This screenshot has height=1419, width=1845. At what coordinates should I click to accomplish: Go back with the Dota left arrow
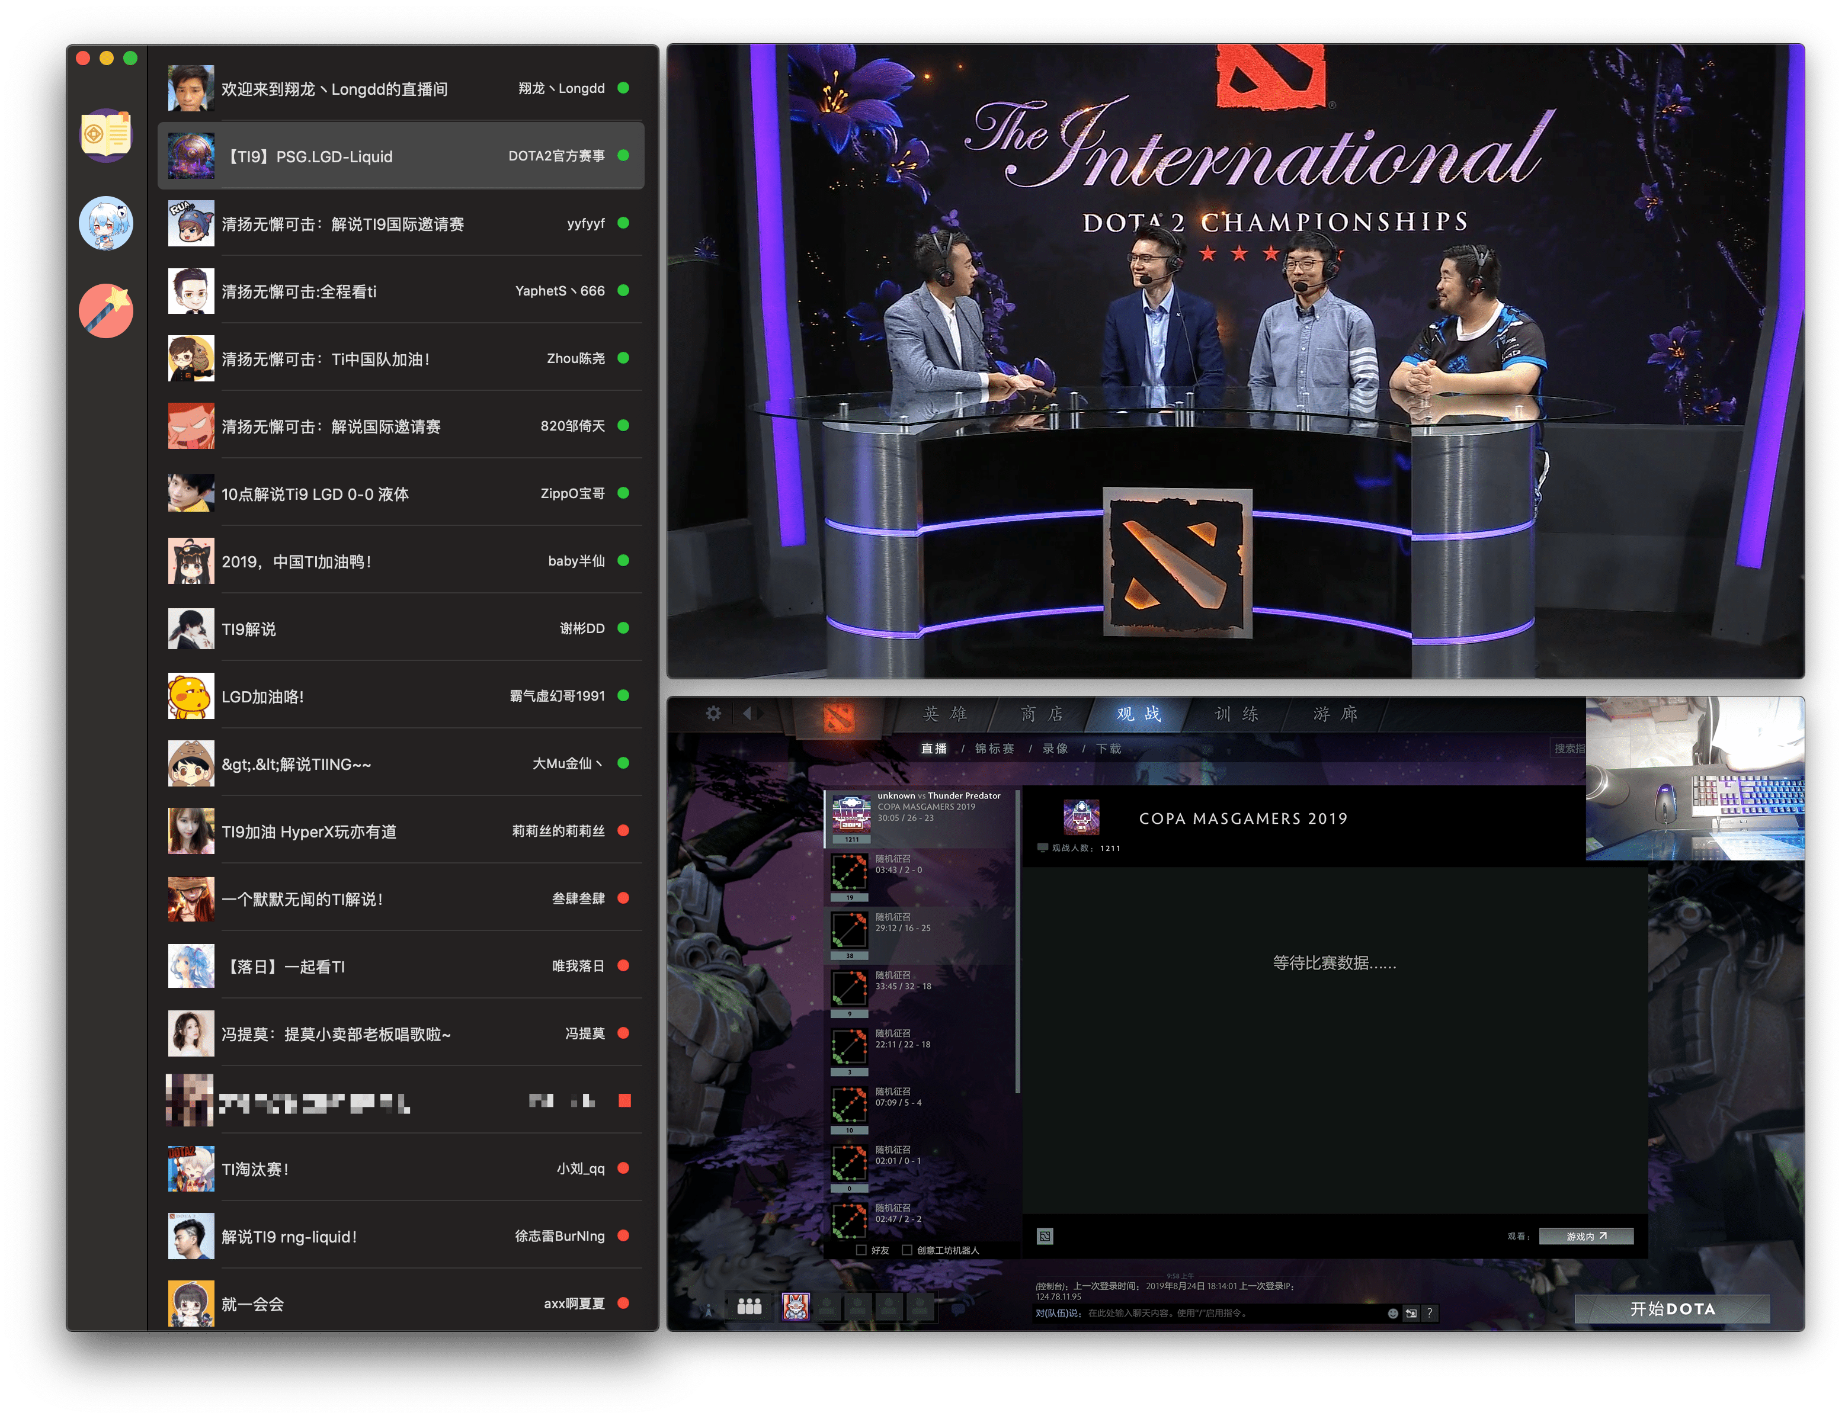click(x=747, y=714)
